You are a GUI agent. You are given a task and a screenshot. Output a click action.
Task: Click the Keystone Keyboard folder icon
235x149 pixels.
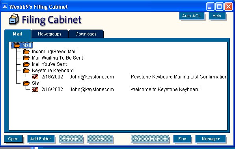(26, 71)
